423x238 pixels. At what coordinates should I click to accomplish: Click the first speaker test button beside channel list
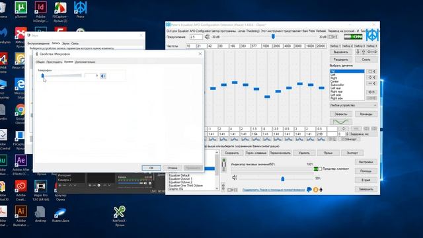[x=372, y=71]
